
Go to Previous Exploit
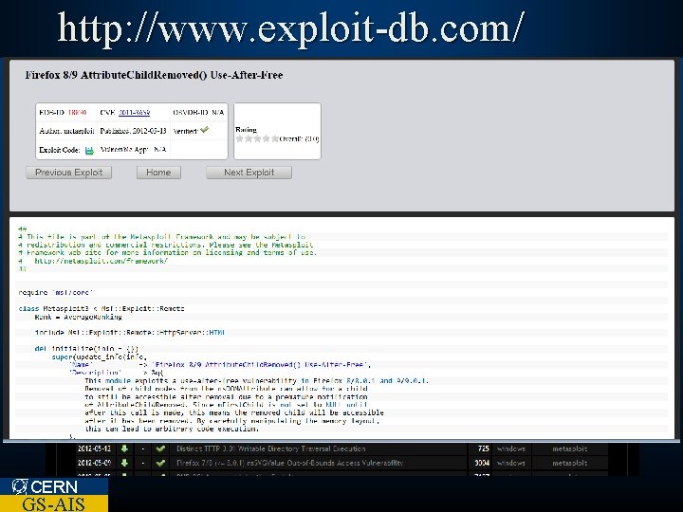(x=69, y=173)
